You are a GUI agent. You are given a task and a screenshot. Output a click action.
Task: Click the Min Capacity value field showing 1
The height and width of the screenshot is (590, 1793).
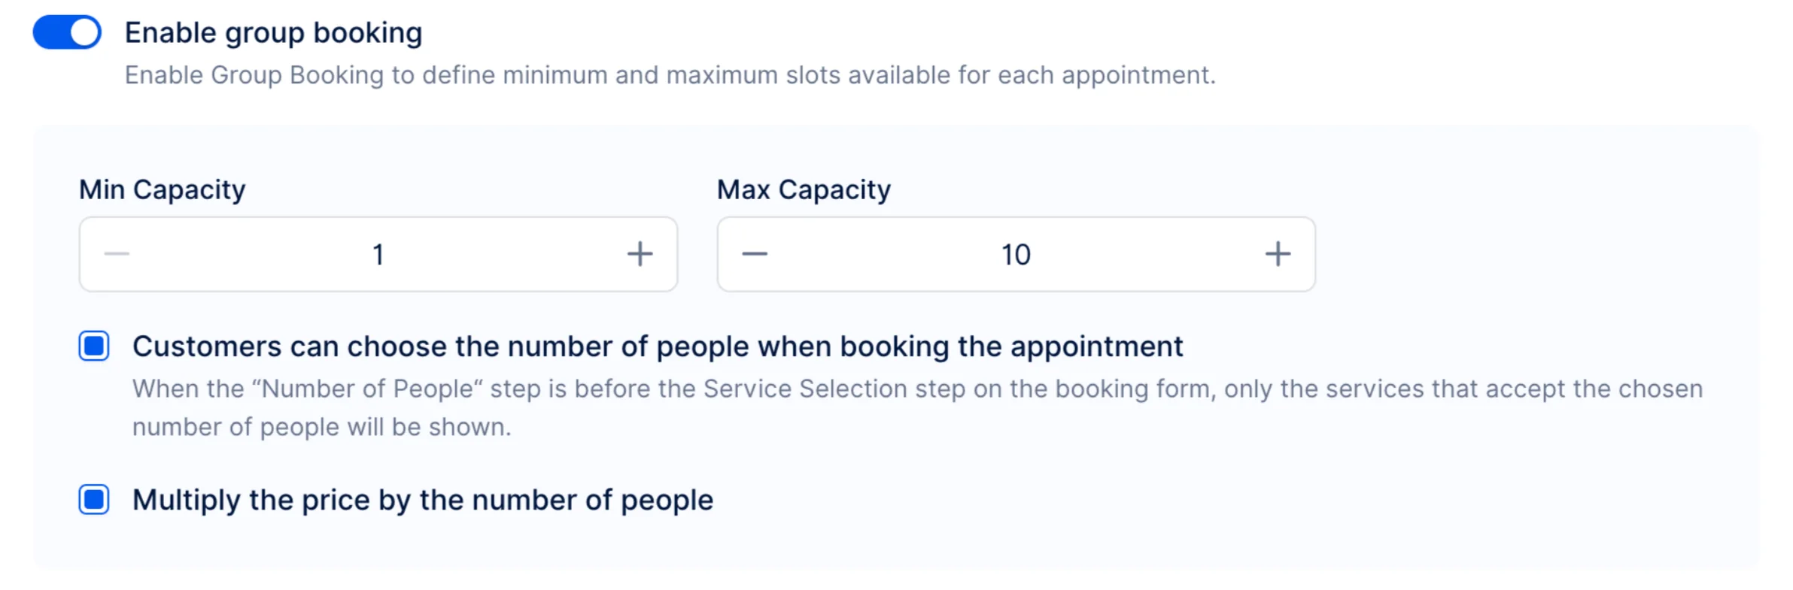[378, 255]
